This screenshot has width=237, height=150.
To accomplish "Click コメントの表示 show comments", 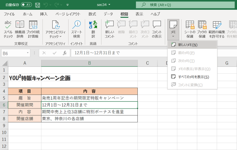I will pos(157,29).
